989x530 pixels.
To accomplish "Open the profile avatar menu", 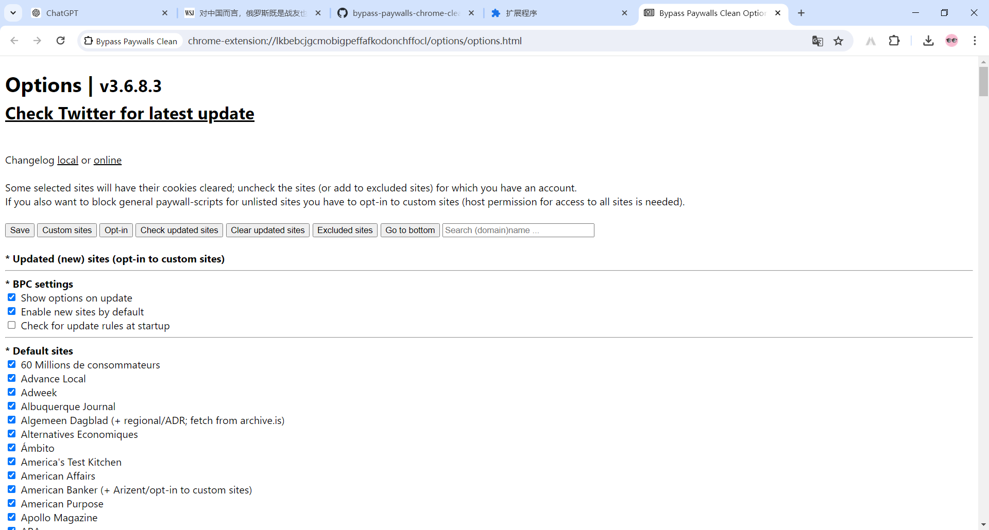I will tap(951, 41).
